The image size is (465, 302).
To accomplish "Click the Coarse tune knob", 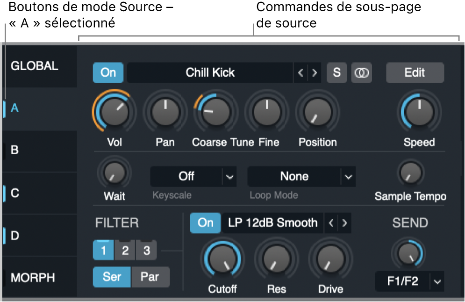I will pyautogui.click(x=216, y=112).
